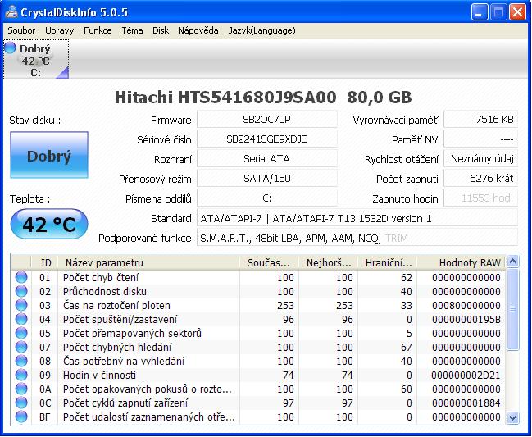Click status orb for Hodin v činnosti
The height and width of the screenshot is (437, 532).
click(21, 375)
